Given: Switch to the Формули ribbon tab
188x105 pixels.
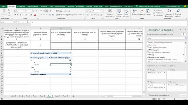Looking at the screenshot, I should (x=44, y=6).
